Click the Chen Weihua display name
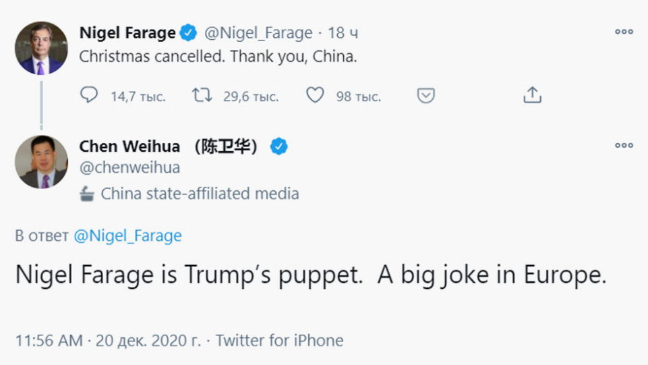The height and width of the screenshot is (365, 648). click(x=129, y=146)
